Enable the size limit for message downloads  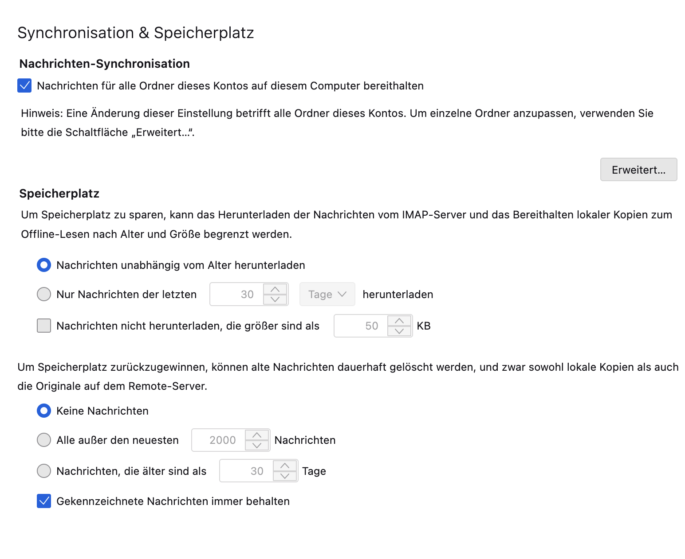[x=44, y=326]
